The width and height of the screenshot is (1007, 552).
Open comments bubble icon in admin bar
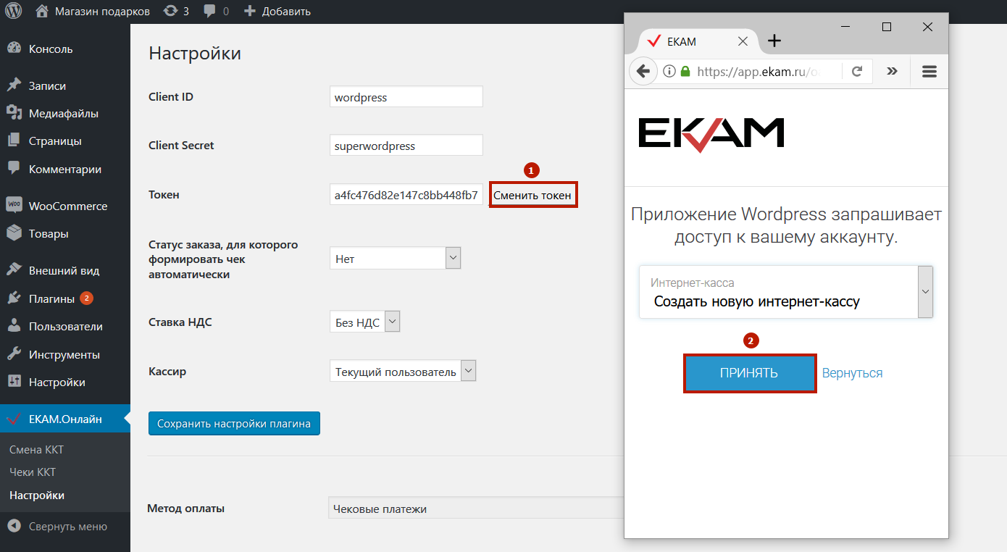tap(210, 12)
